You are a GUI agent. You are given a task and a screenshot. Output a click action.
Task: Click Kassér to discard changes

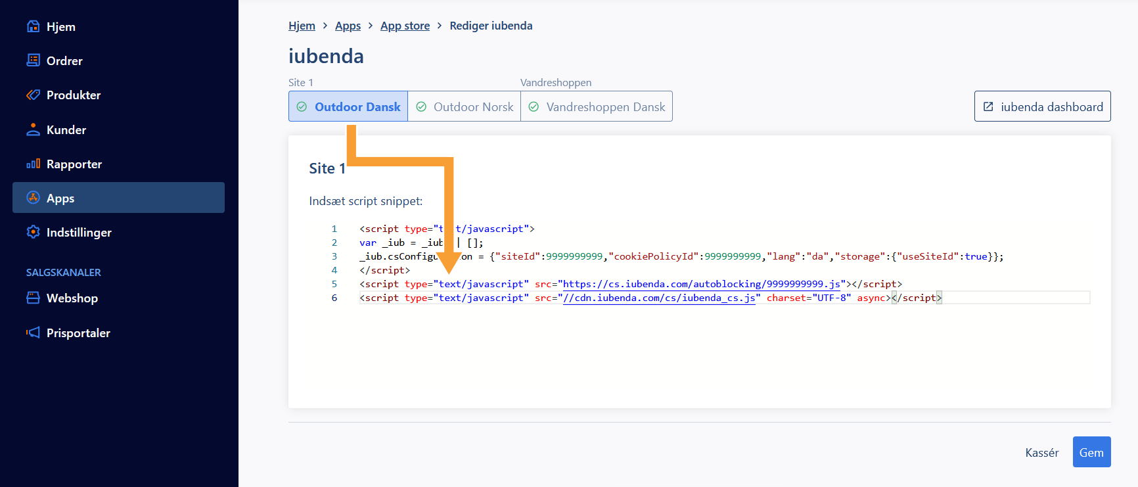click(1041, 452)
